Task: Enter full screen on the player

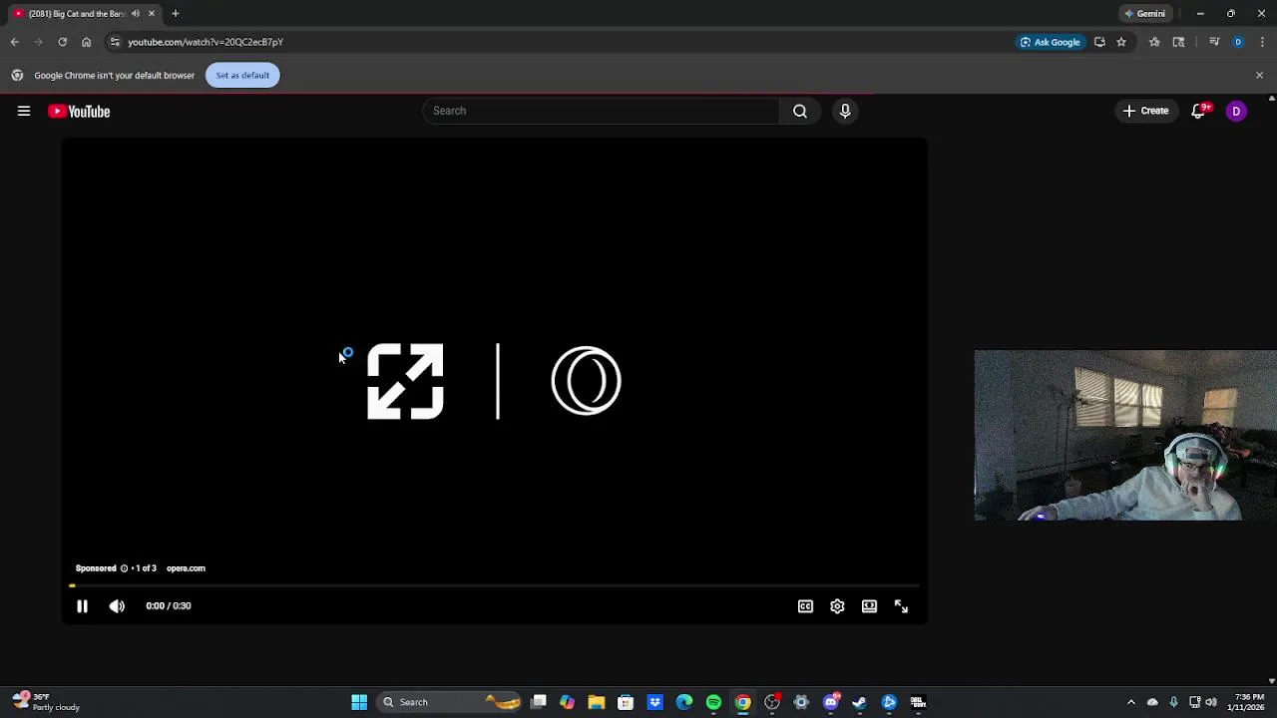Action: [901, 606]
